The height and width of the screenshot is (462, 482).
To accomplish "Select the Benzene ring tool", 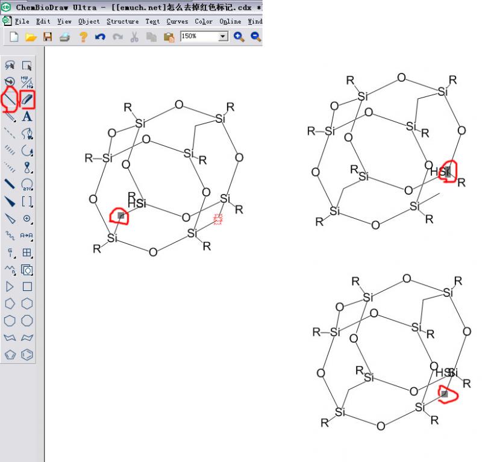I will 27,355.
